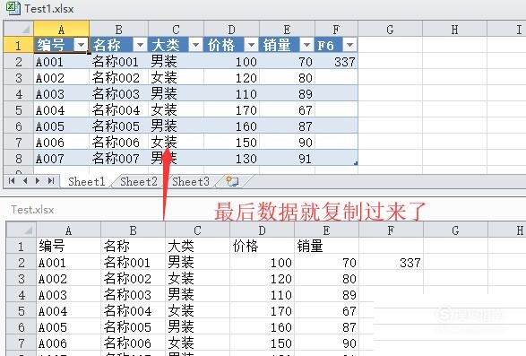526x356 pixels.
Task: Click cell A007 in Test1.xlsx
Action: [x=62, y=158]
